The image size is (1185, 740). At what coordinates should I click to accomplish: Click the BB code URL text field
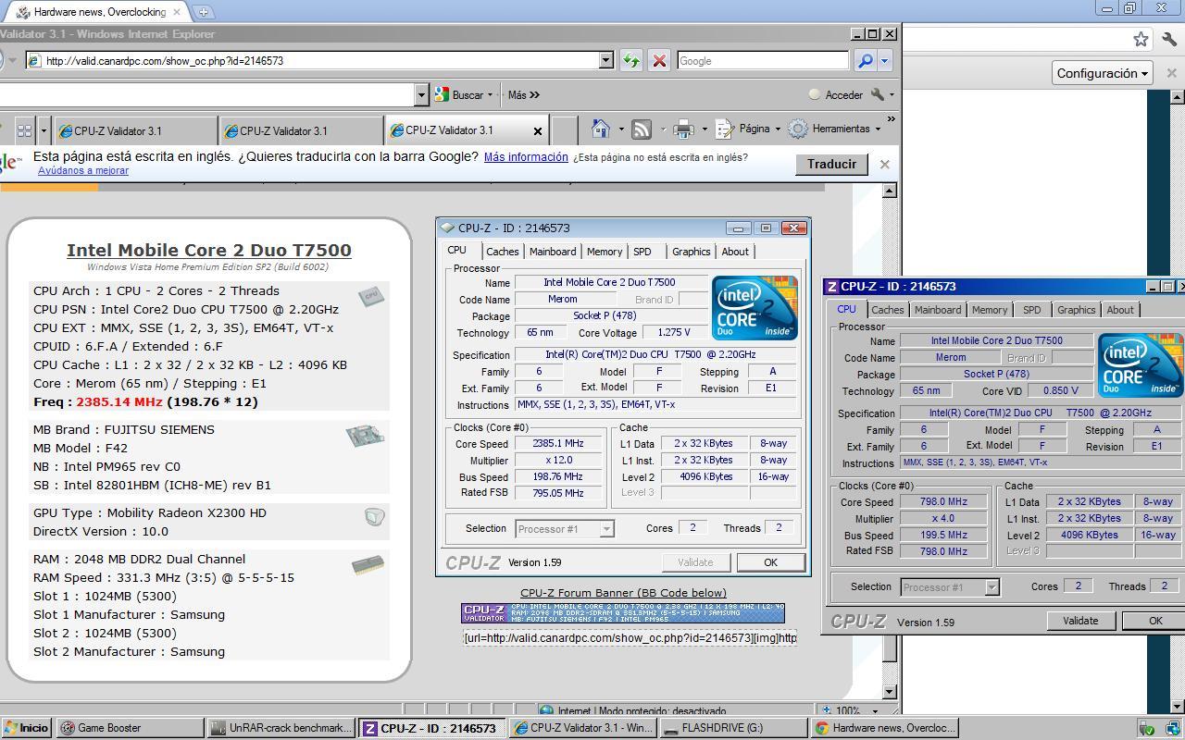coord(630,637)
